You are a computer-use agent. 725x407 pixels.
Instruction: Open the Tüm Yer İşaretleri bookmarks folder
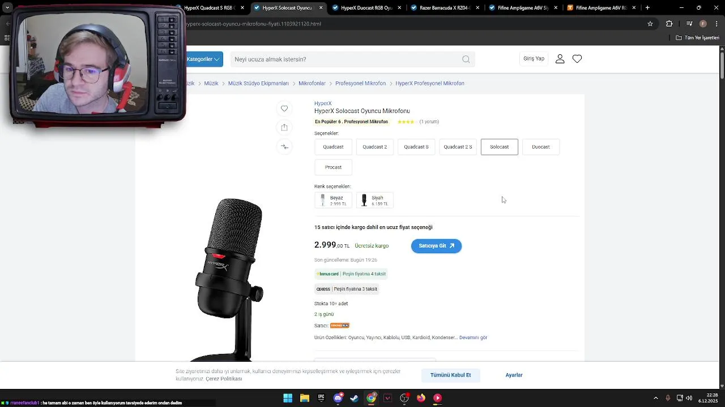click(697, 38)
